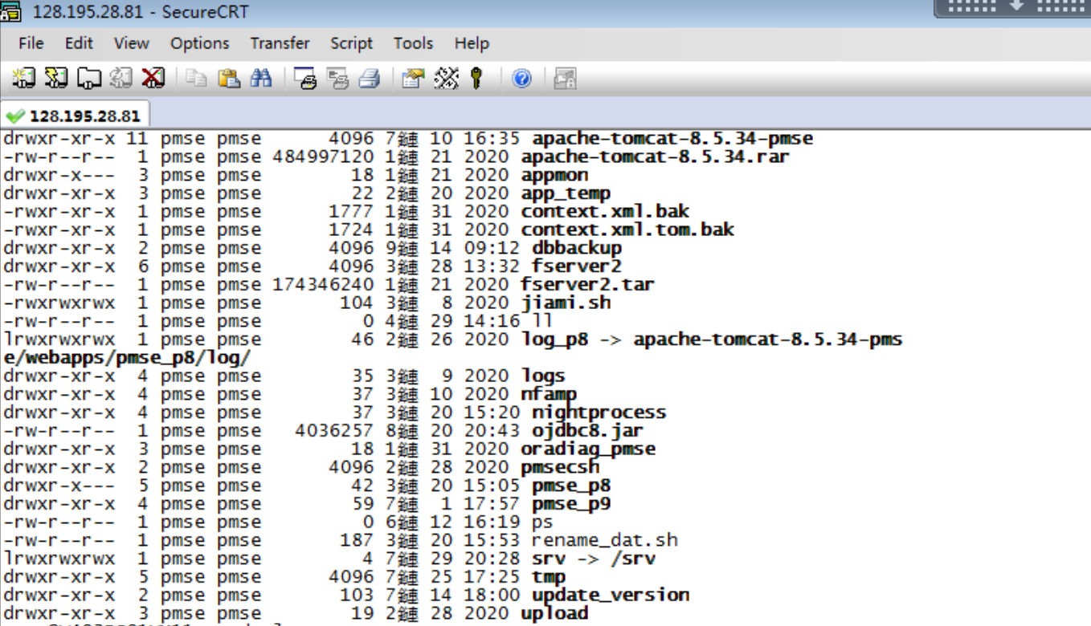
Task: Click the 4036257 file size value
Action: tap(334, 431)
